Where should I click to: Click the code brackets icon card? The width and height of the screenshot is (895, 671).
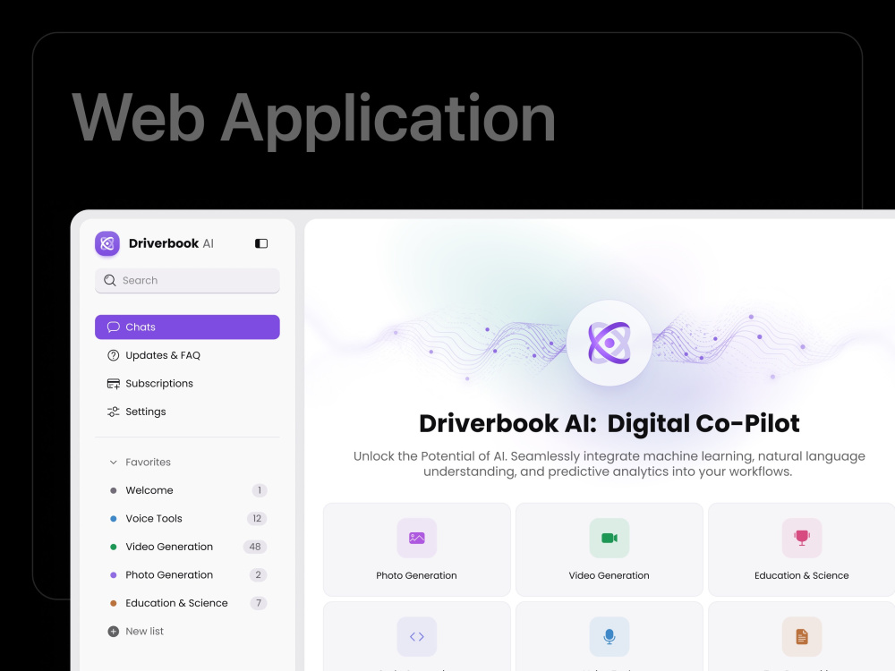[416, 636]
